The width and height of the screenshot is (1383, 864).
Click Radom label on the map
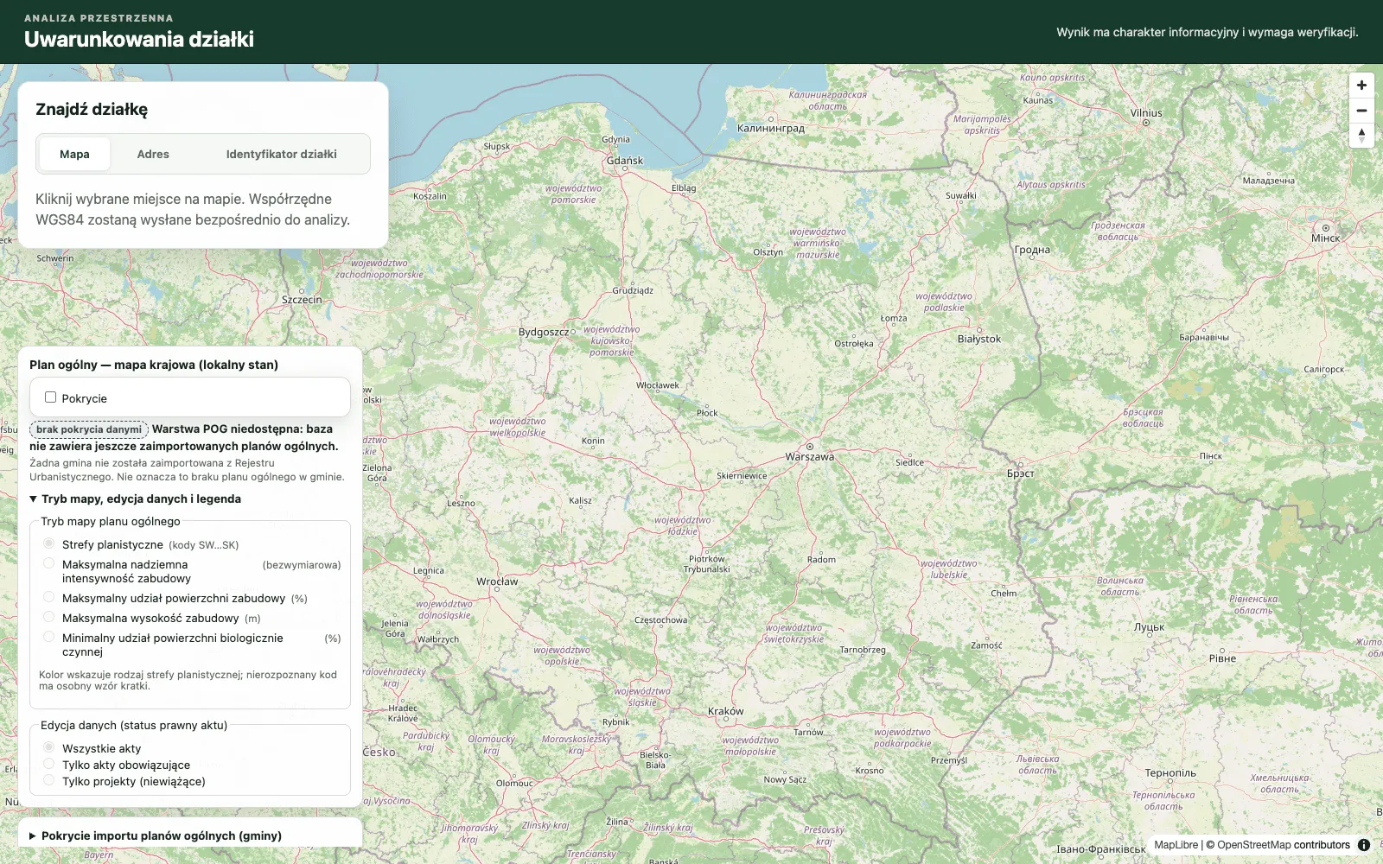click(821, 559)
